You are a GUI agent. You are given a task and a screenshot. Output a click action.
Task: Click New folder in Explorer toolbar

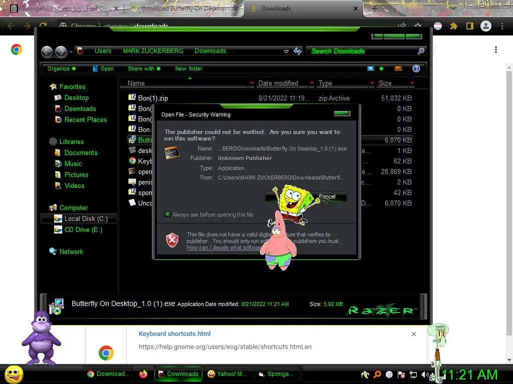(x=188, y=68)
